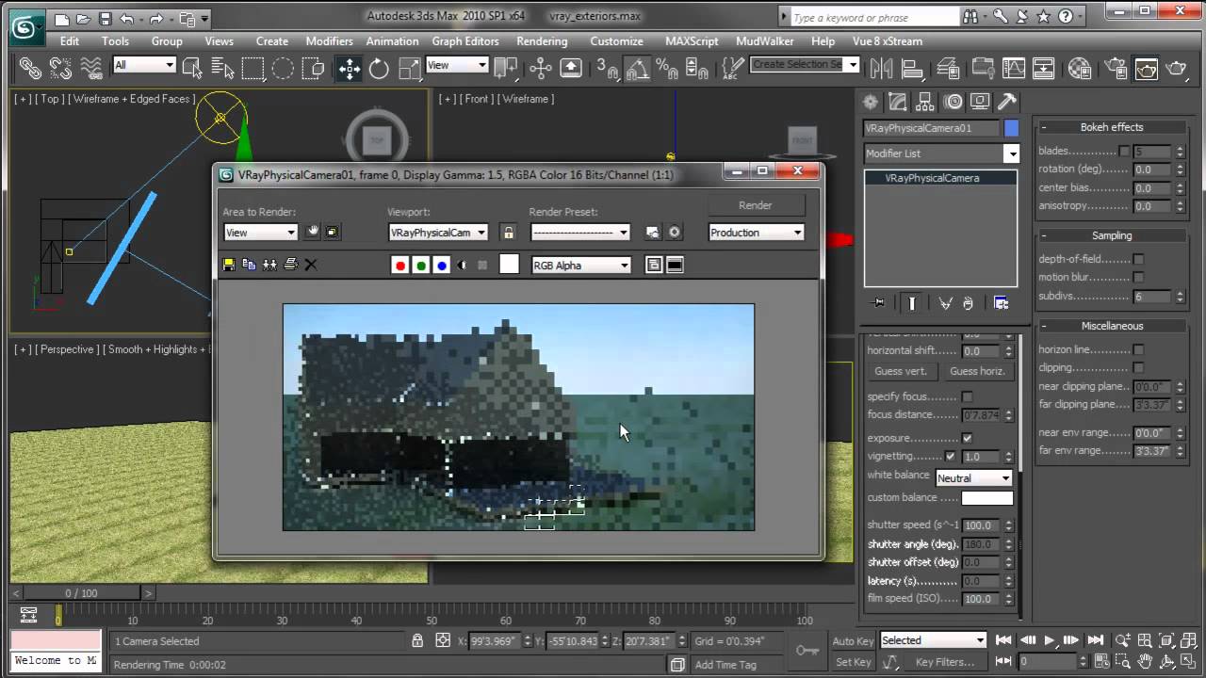
Task: Click Bind to Space Warp icon
Action: point(91,68)
